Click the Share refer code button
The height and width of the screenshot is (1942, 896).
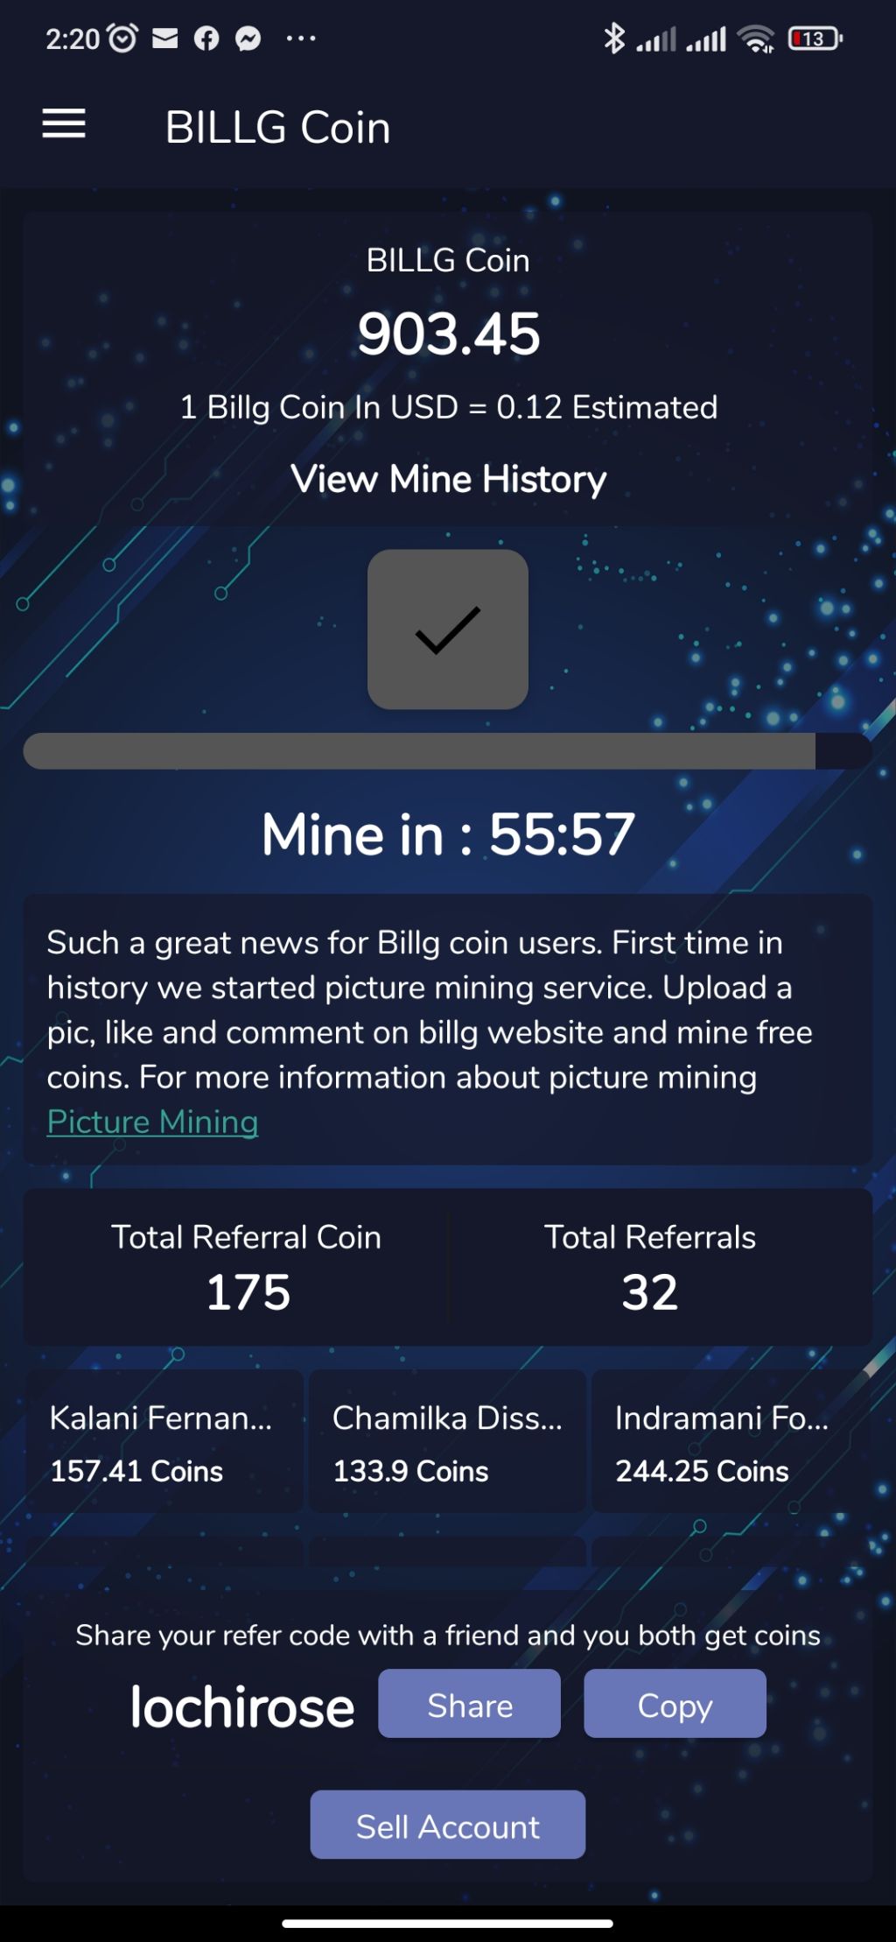[469, 1703]
